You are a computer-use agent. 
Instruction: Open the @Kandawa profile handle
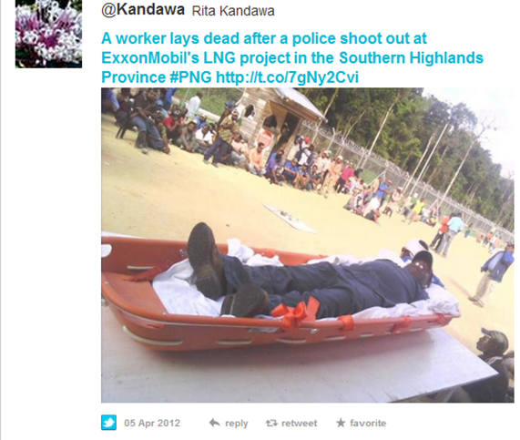coord(143,9)
